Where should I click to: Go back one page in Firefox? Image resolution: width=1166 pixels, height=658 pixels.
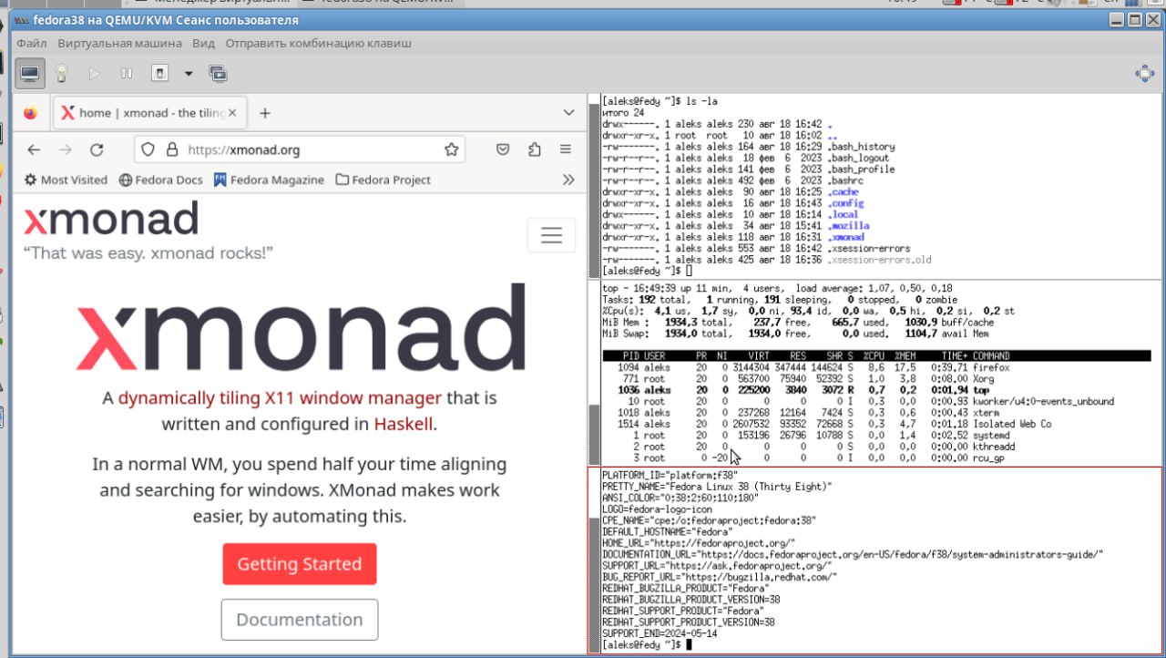coord(34,149)
